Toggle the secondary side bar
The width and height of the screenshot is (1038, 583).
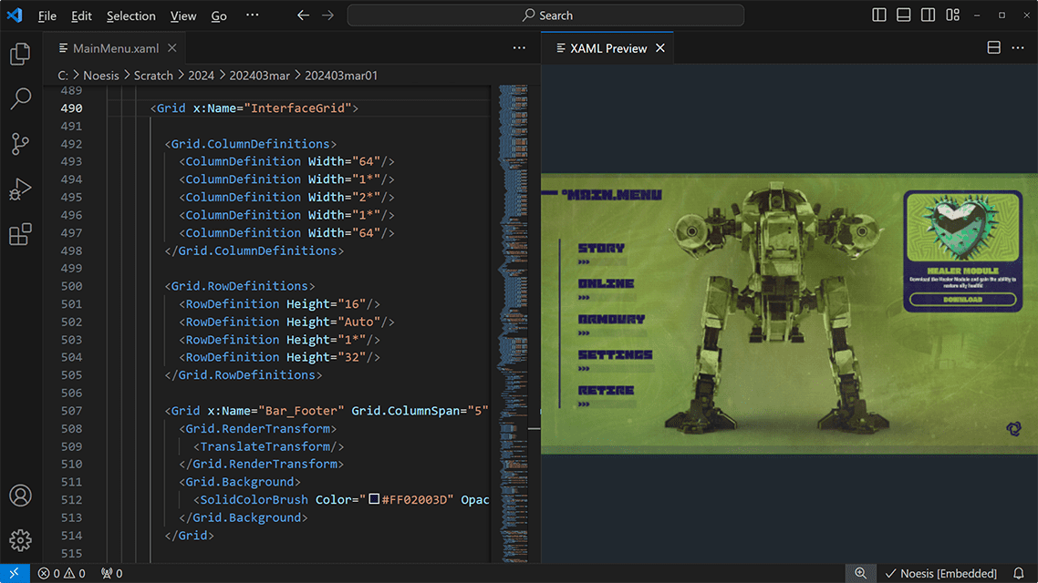tap(929, 15)
